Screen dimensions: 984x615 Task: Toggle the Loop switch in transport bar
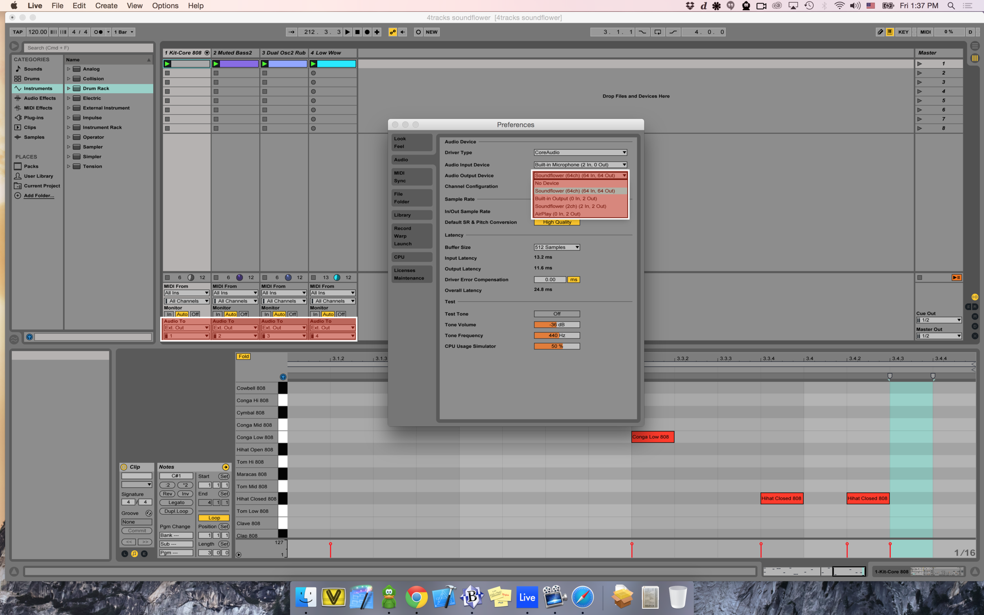(x=658, y=32)
